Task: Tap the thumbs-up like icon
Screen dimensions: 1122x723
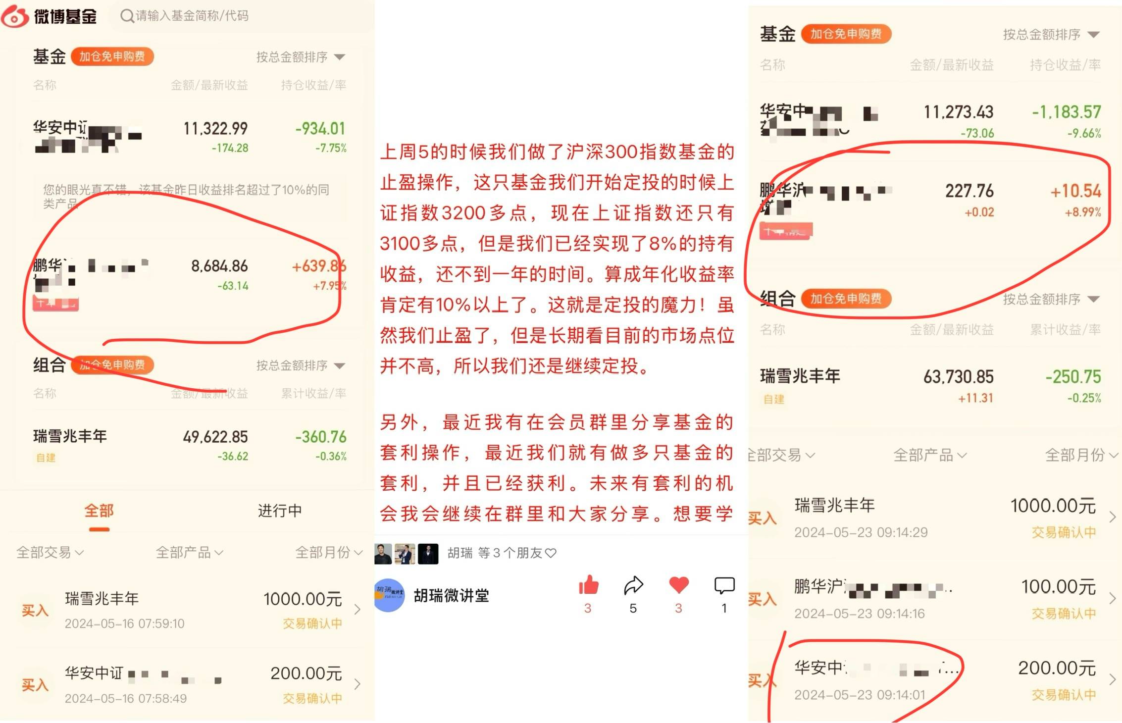Action: click(588, 585)
